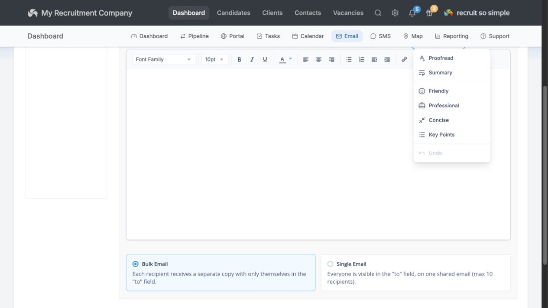Select the Single Email radio button
This screenshot has width=548, height=308.
331,264
